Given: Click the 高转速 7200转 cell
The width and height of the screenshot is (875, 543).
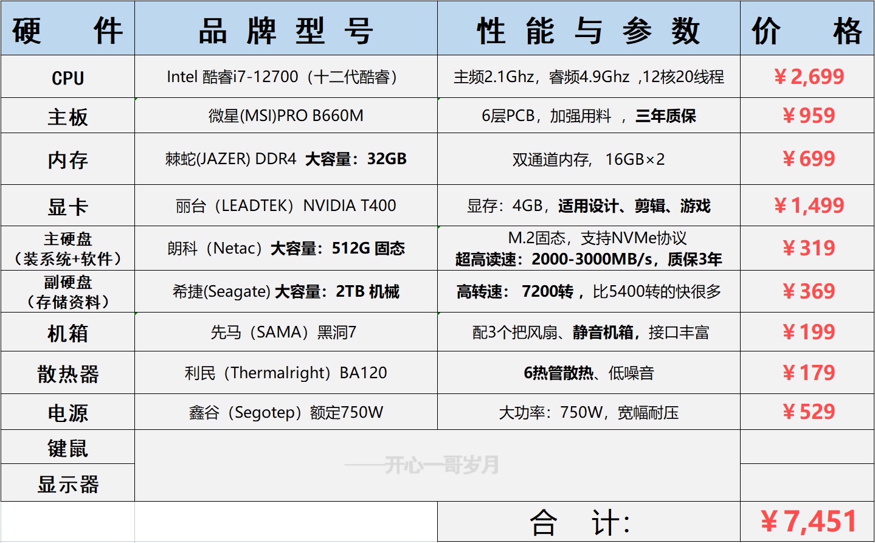Looking at the screenshot, I should click(x=589, y=291).
